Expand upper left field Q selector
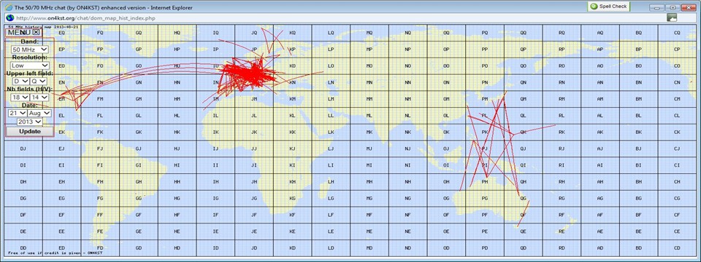The image size is (701, 262). click(39, 81)
